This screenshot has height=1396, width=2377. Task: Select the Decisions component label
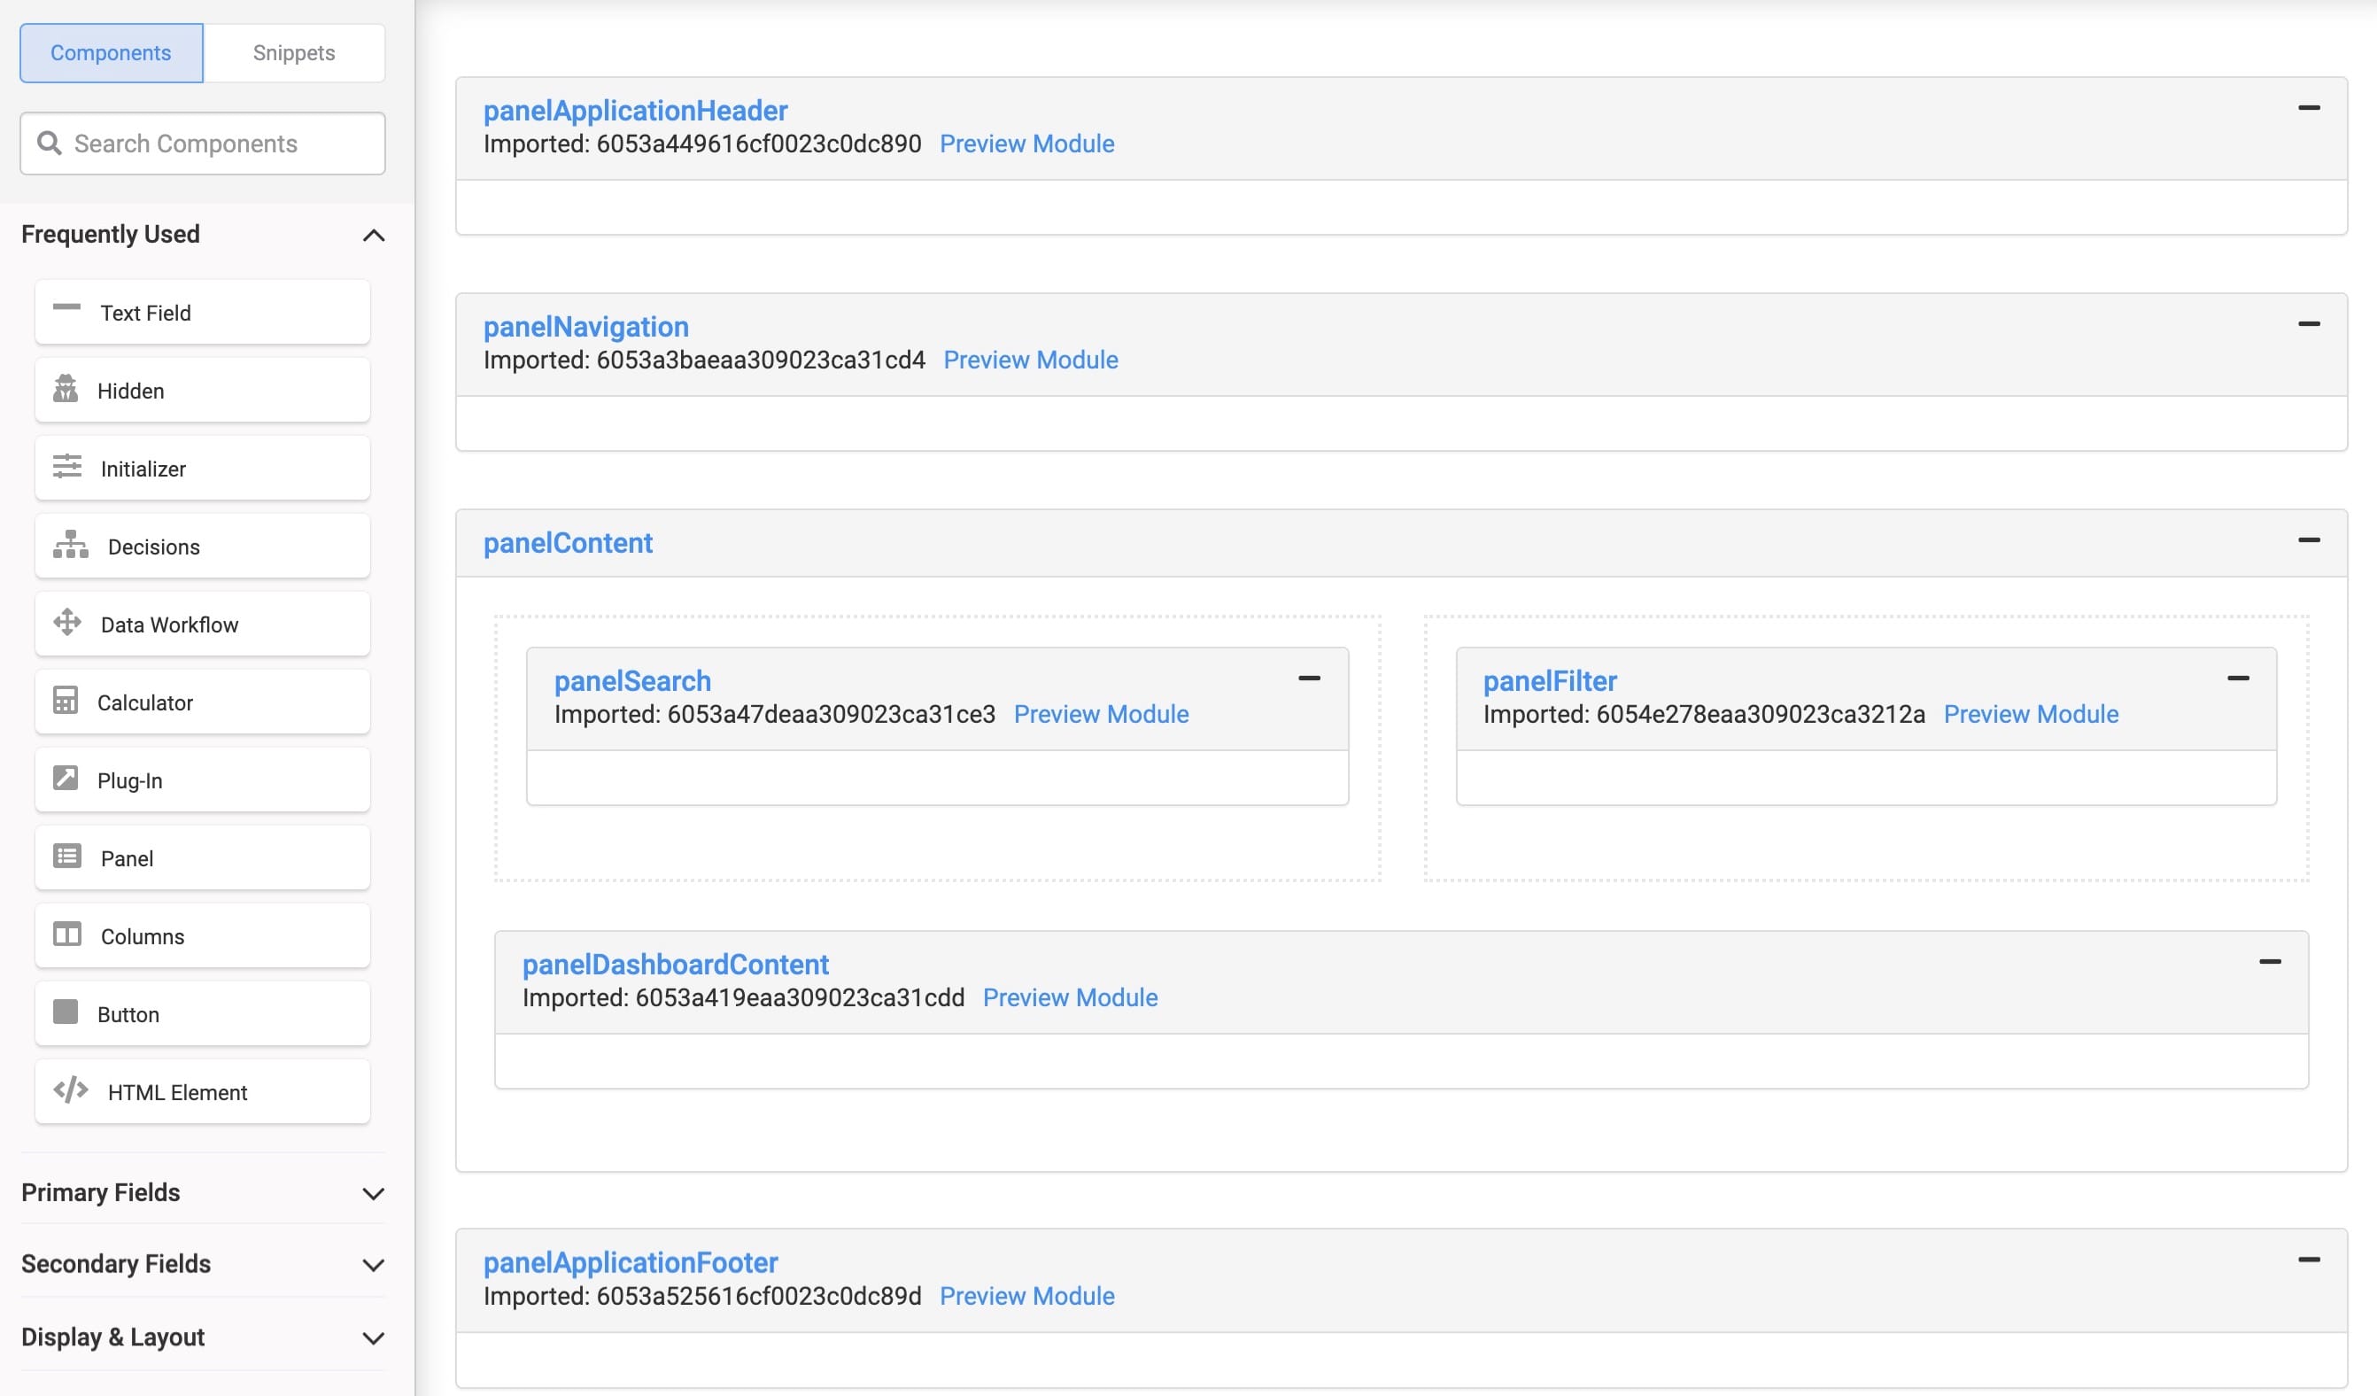pos(154,547)
